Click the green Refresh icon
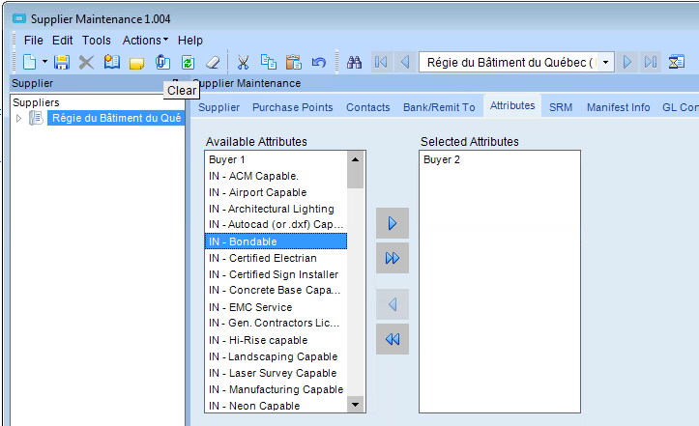Viewport: 699px width, 426px height. tap(189, 62)
